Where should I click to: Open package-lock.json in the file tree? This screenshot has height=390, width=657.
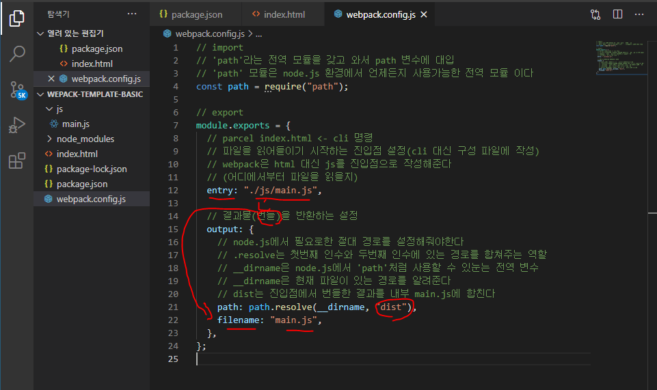(x=92, y=169)
